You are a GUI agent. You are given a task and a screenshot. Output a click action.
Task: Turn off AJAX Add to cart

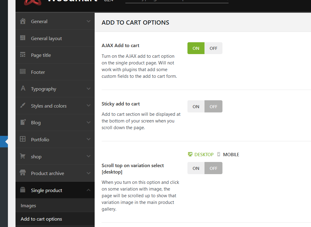213,48
